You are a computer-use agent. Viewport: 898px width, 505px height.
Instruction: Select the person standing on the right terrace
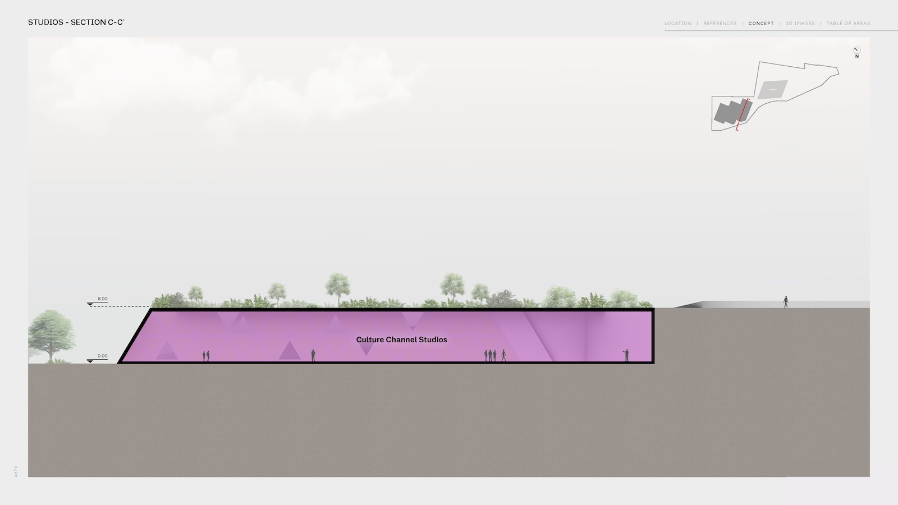pyautogui.click(x=786, y=302)
